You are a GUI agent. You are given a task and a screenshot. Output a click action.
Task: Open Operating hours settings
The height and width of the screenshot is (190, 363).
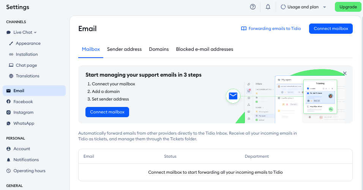coord(29,171)
